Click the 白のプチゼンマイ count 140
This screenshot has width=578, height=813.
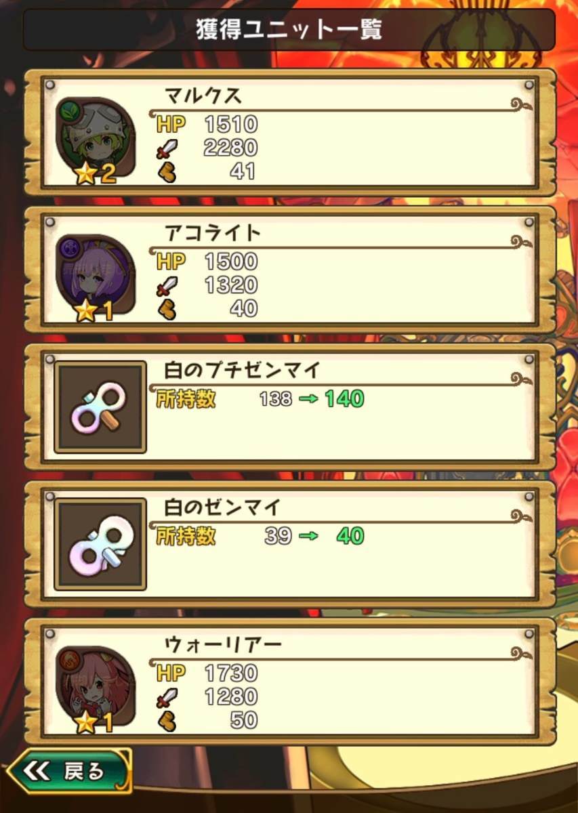[x=344, y=399]
